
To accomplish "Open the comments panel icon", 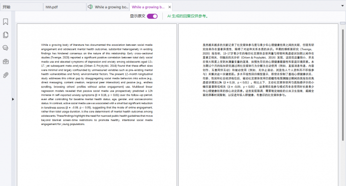I will tap(6, 48).
